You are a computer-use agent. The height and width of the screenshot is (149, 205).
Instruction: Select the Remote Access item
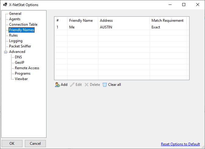pyautogui.click(x=27, y=68)
